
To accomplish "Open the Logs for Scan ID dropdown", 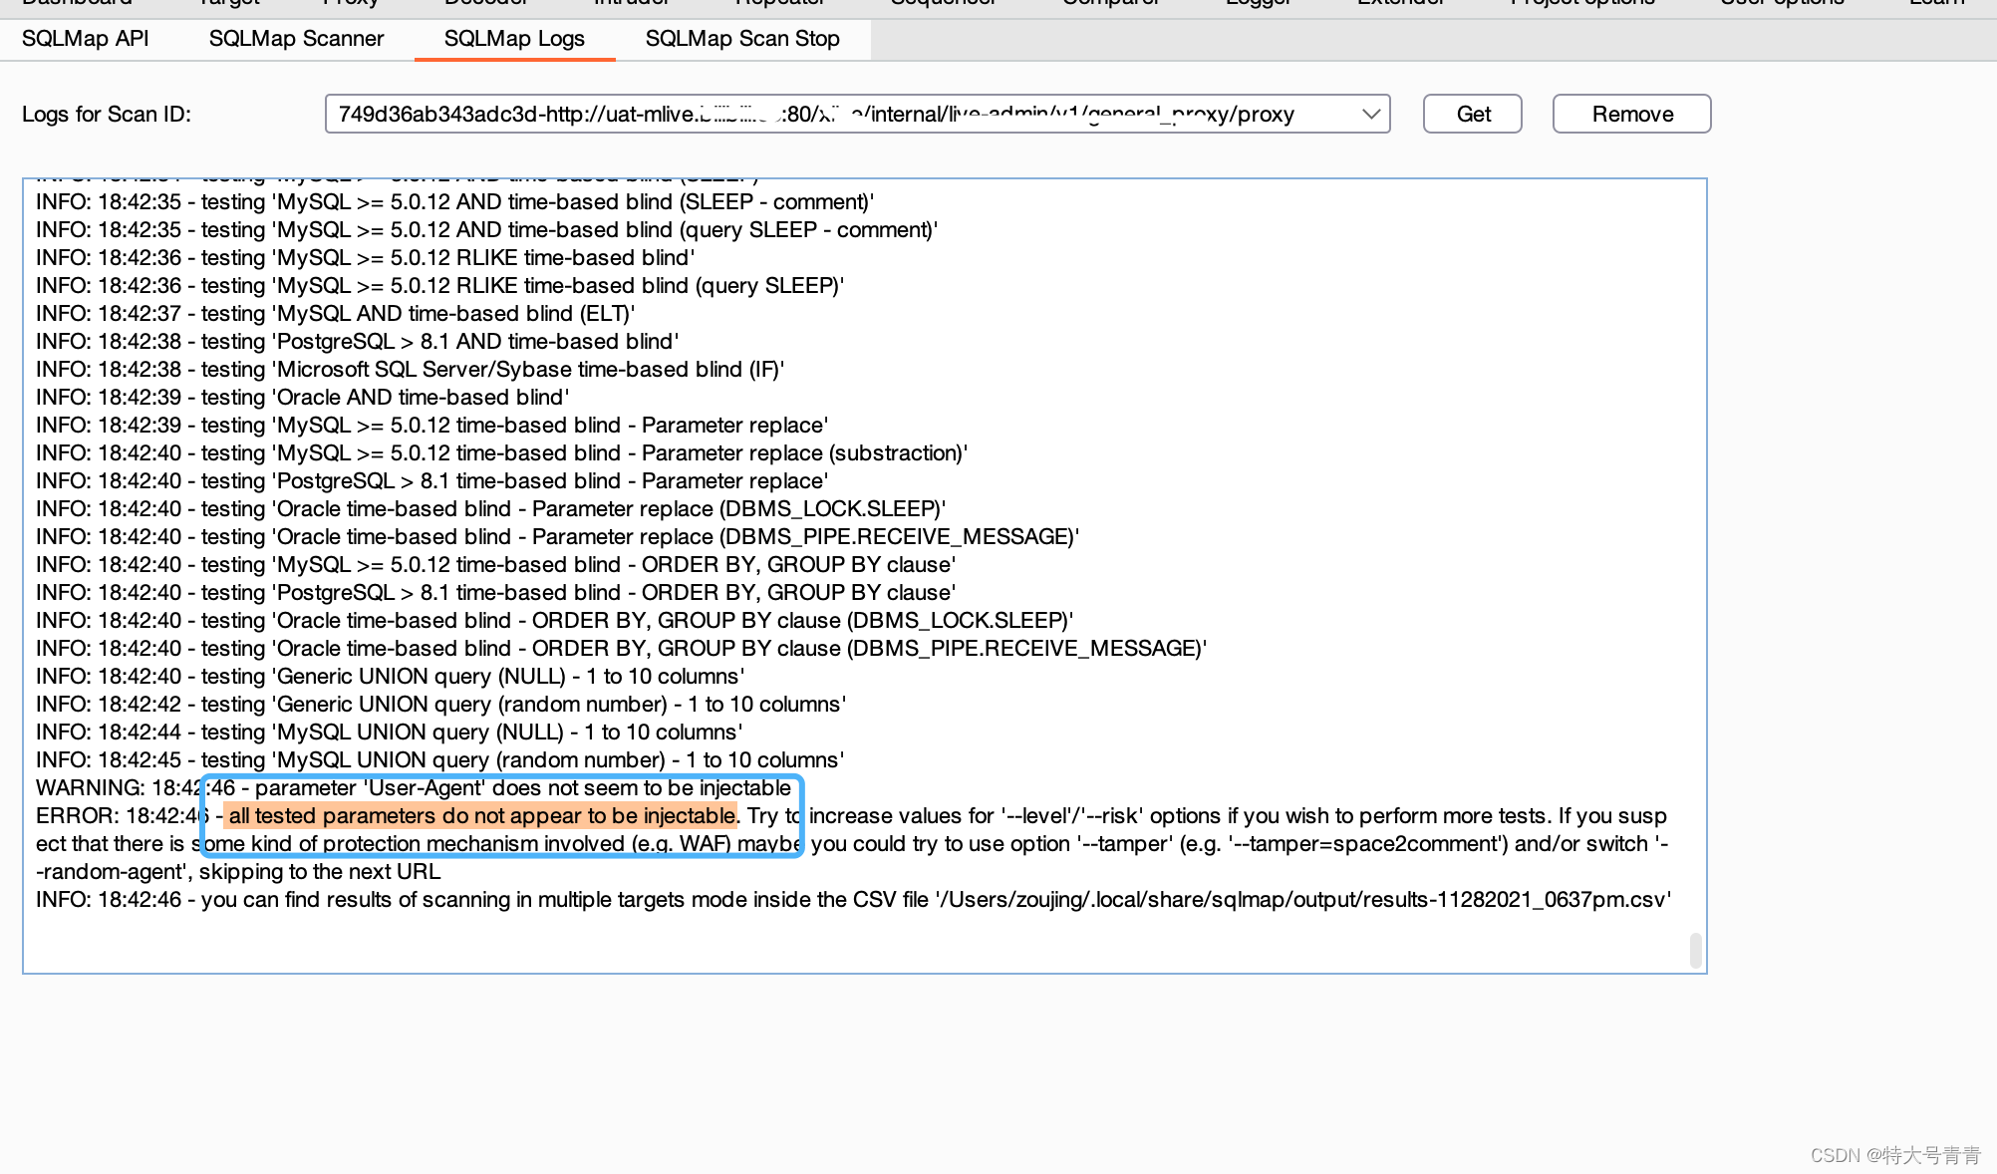I will [x=857, y=114].
